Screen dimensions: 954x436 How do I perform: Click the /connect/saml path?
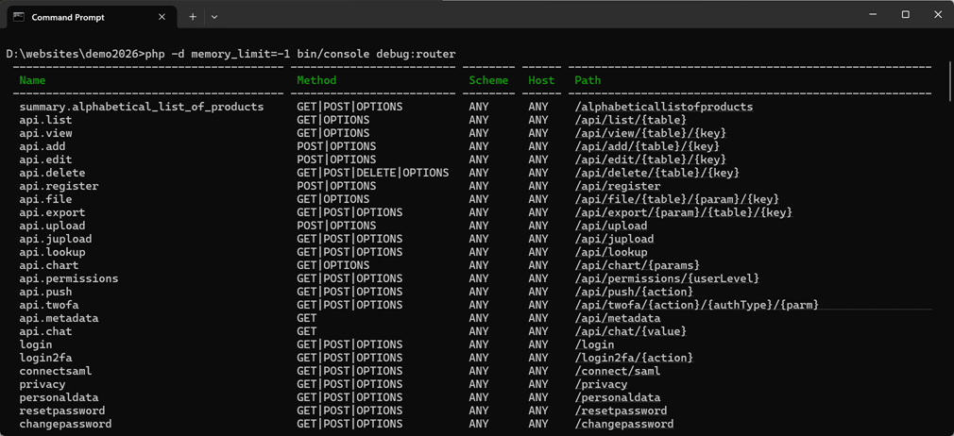pyautogui.click(x=618, y=371)
